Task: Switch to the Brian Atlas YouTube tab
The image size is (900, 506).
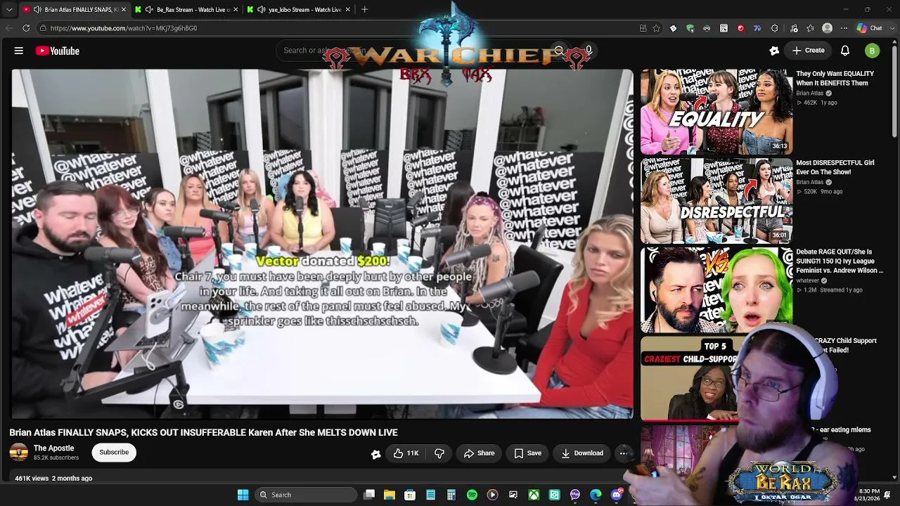Action: pyautogui.click(x=74, y=10)
